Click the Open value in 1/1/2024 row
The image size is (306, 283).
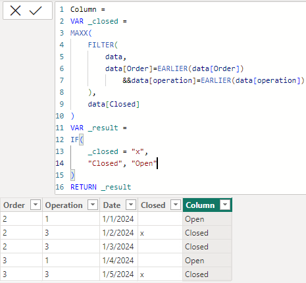[x=195, y=219]
